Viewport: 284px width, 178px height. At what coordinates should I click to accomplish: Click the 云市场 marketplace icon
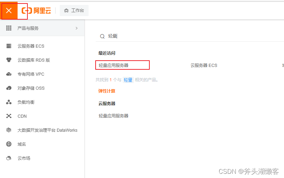(9, 158)
